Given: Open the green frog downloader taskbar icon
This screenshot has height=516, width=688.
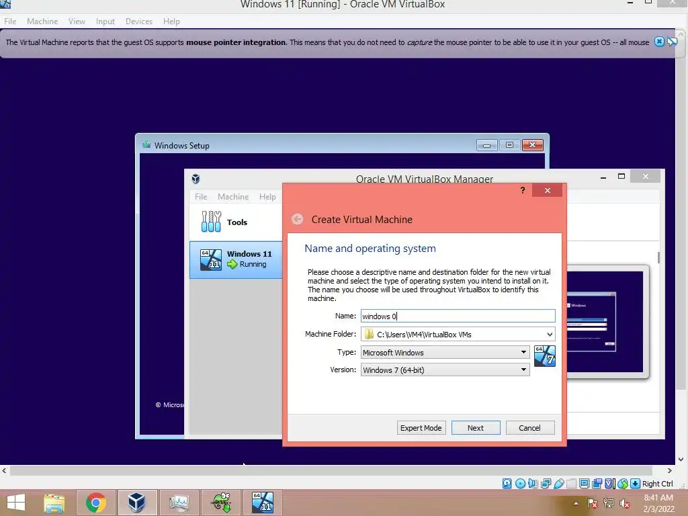Looking at the screenshot, I should pos(221,503).
